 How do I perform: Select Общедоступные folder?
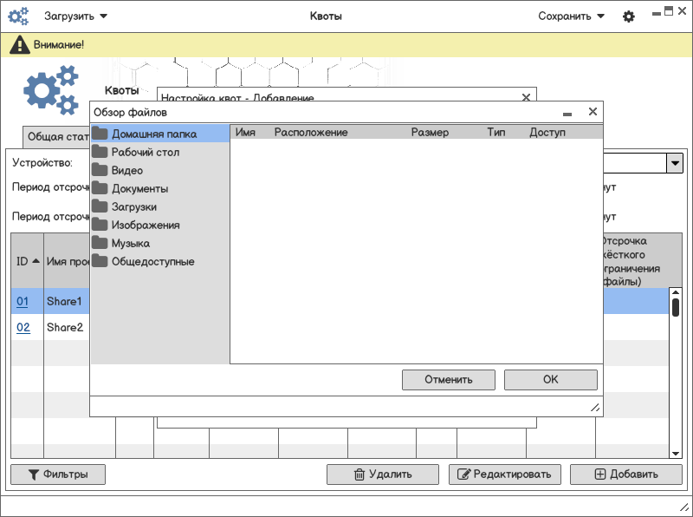[x=160, y=261]
